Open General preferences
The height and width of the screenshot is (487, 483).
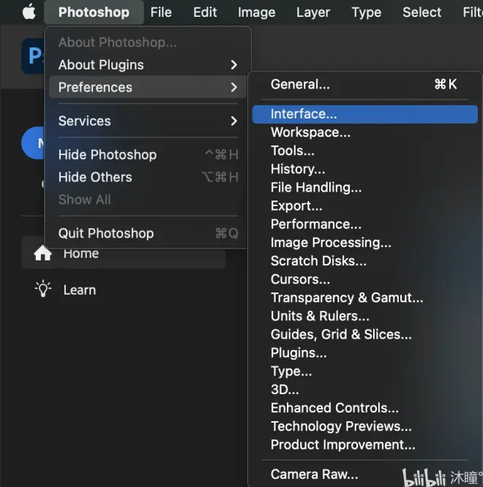coord(365,84)
